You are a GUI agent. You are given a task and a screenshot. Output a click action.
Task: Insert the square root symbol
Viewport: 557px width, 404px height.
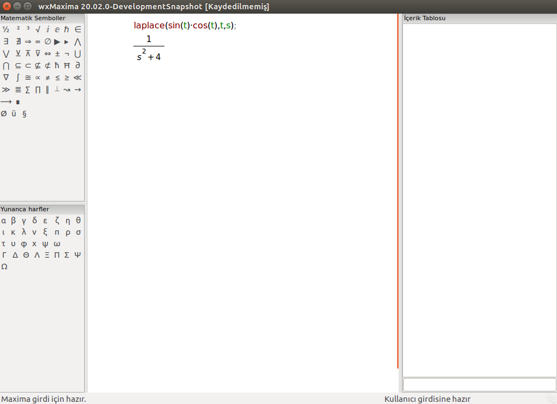(x=38, y=29)
